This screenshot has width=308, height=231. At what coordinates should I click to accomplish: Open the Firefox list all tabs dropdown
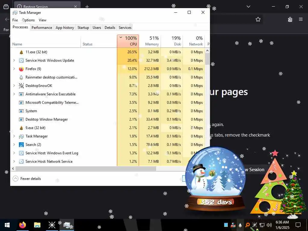pos(248,7)
